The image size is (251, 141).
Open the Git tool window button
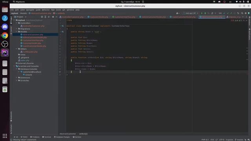16,137
